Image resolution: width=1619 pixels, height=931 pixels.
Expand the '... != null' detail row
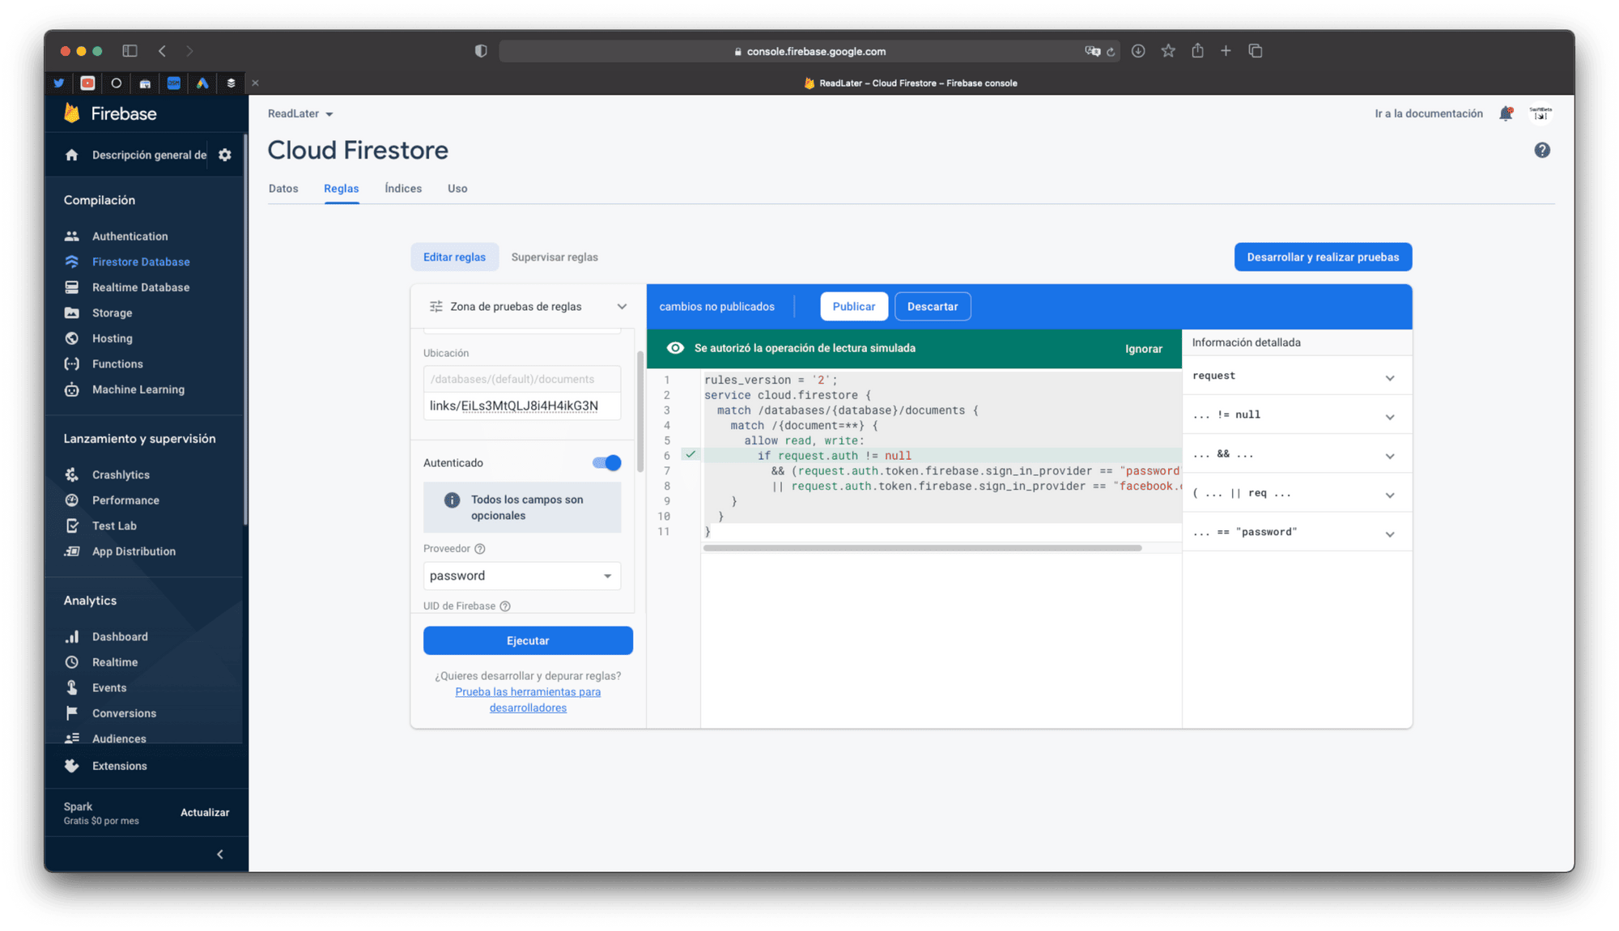pos(1296,414)
